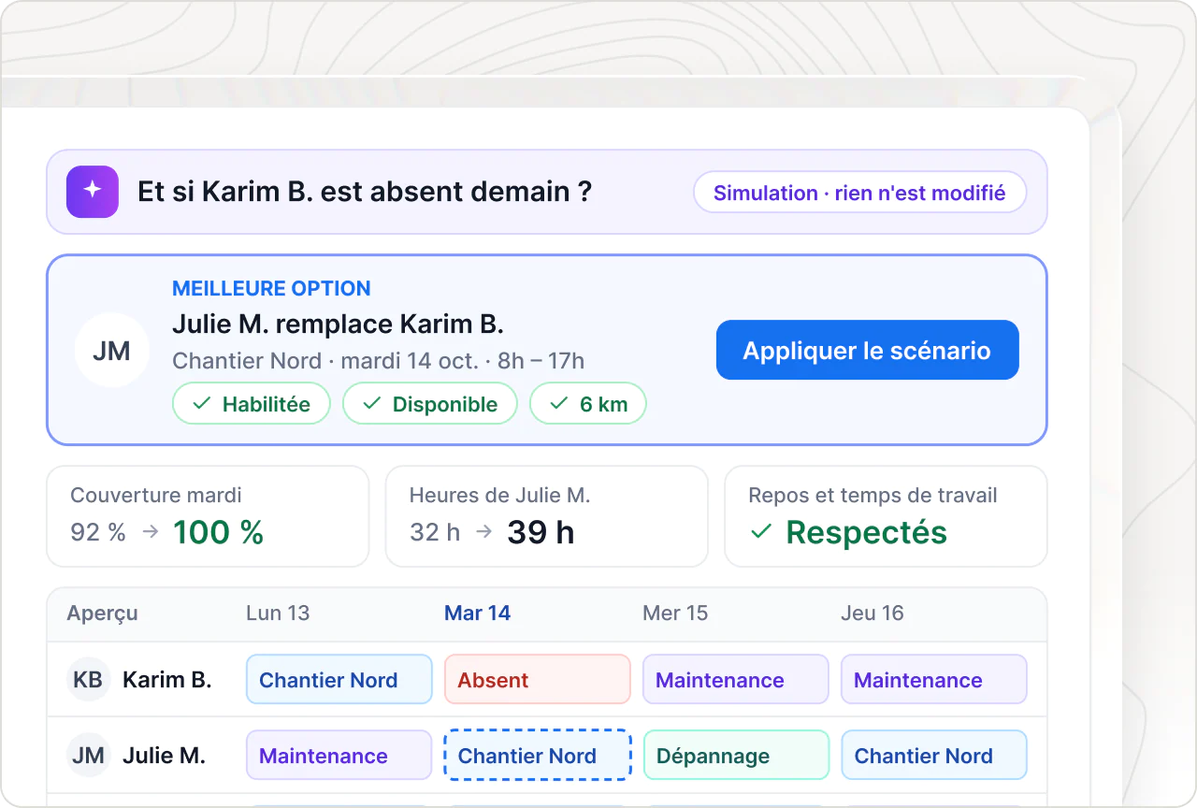This screenshot has width=1197, height=808.
Task: Click the green checkmark next to Respectés
Action: (762, 532)
